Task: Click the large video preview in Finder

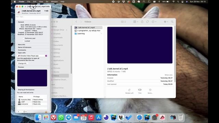Action: click(140, 45)
